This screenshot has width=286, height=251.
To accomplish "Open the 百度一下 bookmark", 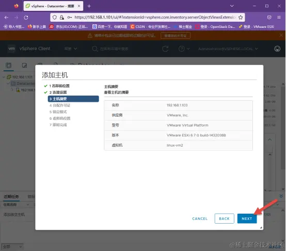I will coord(109,27).
